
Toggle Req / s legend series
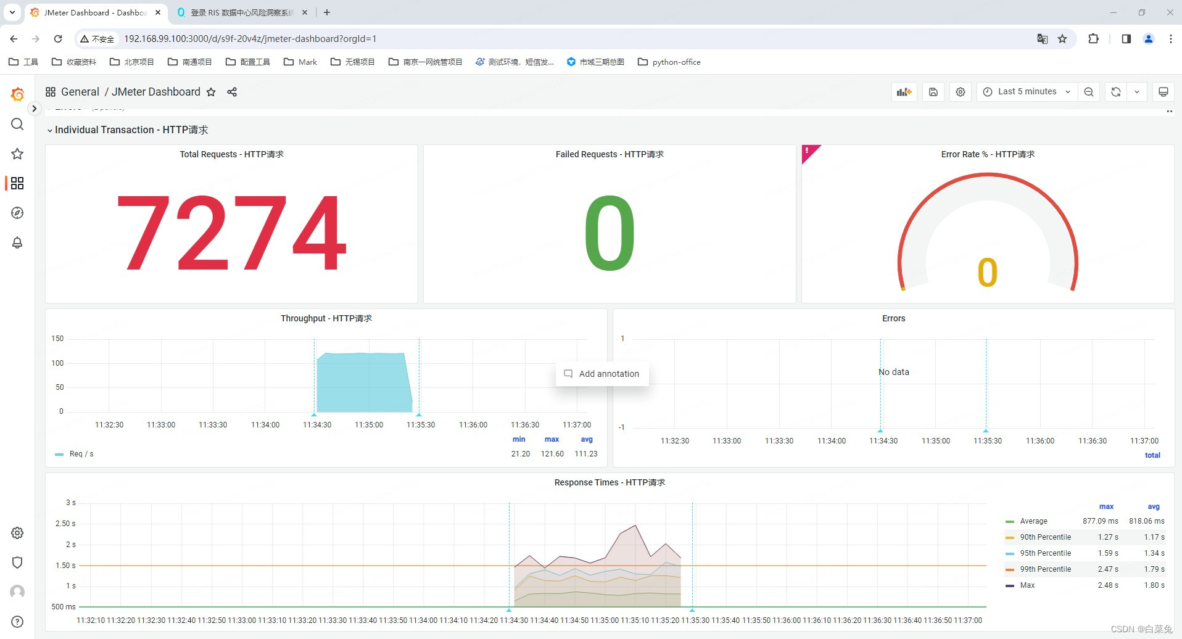pyautogui.click(x=81, y=454)
